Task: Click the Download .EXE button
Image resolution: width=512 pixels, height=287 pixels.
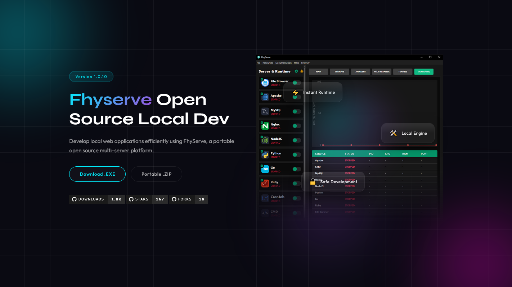Action: [x=97, y=174]
